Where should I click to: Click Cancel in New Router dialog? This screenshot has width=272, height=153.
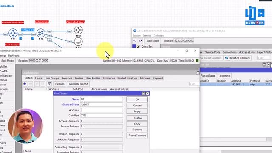137,105
